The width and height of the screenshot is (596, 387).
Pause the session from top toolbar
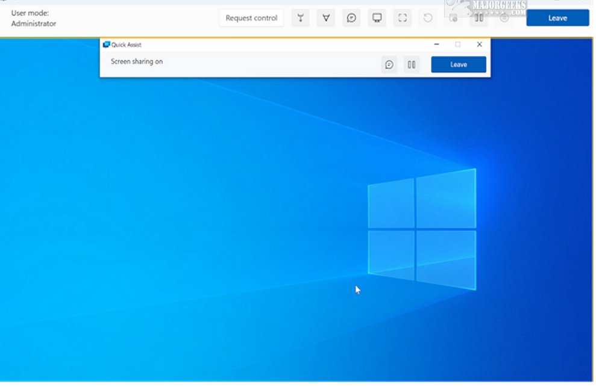(479, 18)
